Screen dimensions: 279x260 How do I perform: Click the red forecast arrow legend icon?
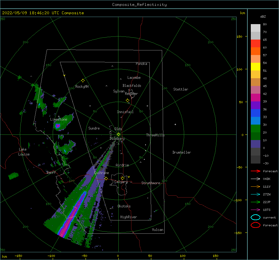255,171
